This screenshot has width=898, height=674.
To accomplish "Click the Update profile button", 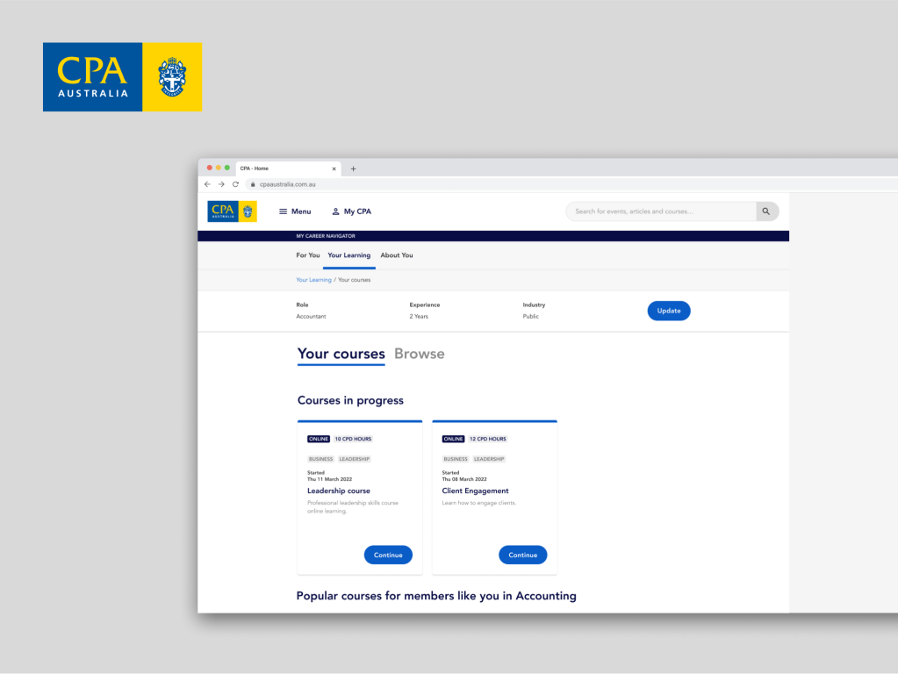I will click(x=669, y=311).
